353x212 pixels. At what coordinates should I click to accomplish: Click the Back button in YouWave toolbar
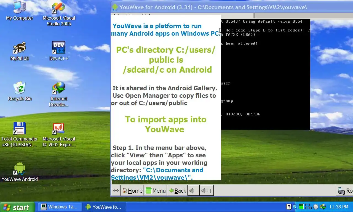coord(177,190)
